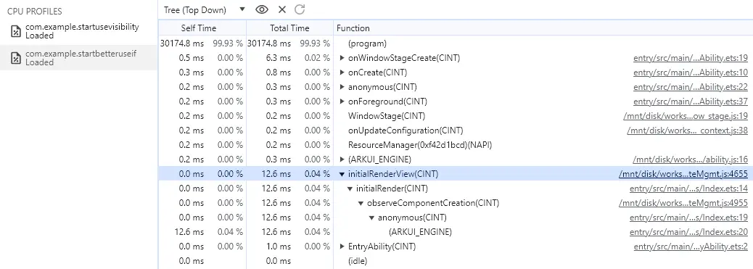The width and height of the screenshot is (753, 269).
Task: Click profile icon for com.example.startbetteruseif
Action: 16,58
